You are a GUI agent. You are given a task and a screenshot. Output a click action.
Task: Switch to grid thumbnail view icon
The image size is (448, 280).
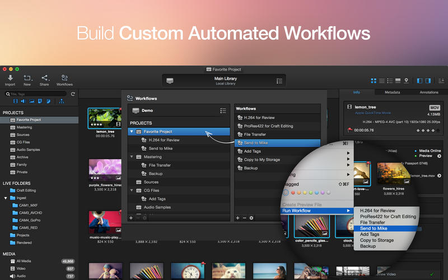[374, 81]
